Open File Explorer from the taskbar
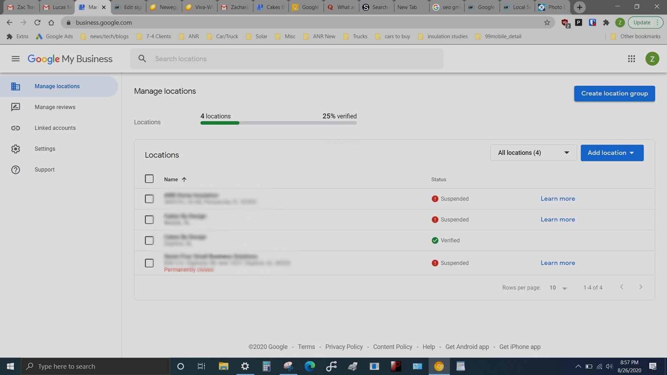Screen dimensions: 667x375 tap(223, 366)
